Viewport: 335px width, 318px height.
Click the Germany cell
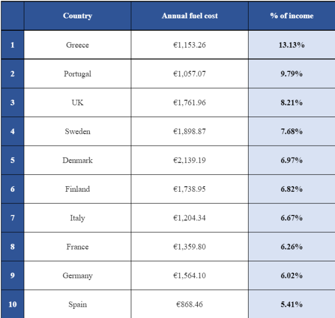coord(77,276)
